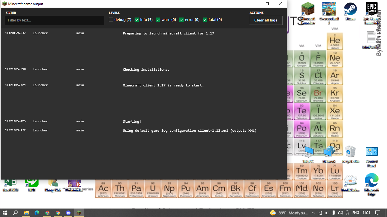Screen dimensions: 387x217
Task: Open taskbar Search
Action: point(15,213)
